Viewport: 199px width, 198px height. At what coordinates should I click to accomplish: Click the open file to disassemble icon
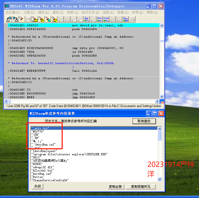pyautogui.click(x=9, y=19)
